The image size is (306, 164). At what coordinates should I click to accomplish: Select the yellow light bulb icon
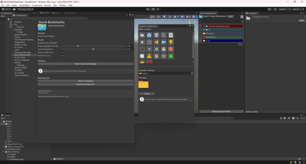[171, 42]
